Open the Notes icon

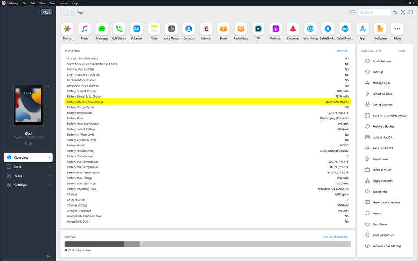(154, 29)
